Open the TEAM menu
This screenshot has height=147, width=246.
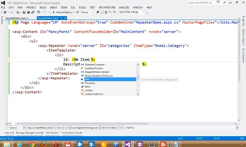point(64,7)
